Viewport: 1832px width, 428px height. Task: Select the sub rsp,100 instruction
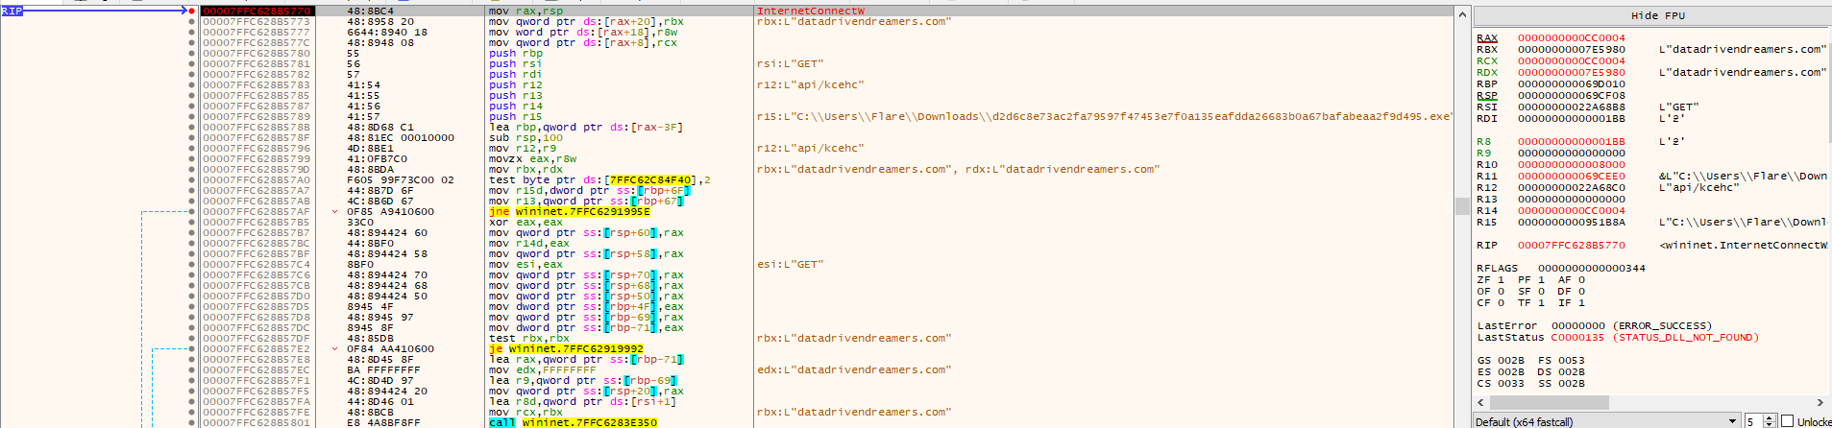point(526,138)
